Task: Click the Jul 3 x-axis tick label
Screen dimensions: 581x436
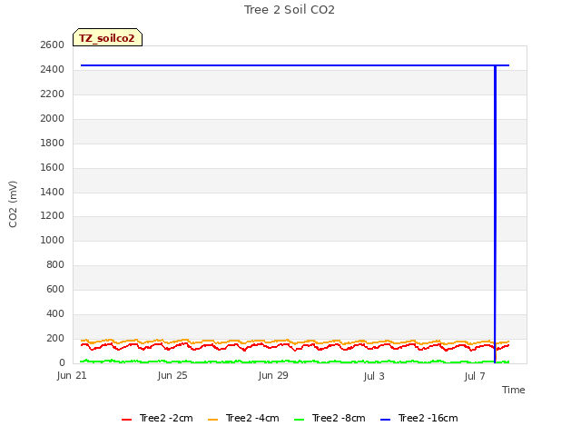Action: pyautogui.click(x=374, y=376)
